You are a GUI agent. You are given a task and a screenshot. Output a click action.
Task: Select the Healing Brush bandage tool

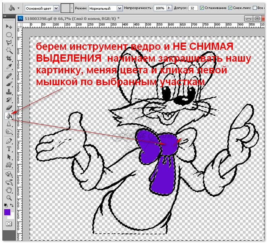(x=9, y=76)
